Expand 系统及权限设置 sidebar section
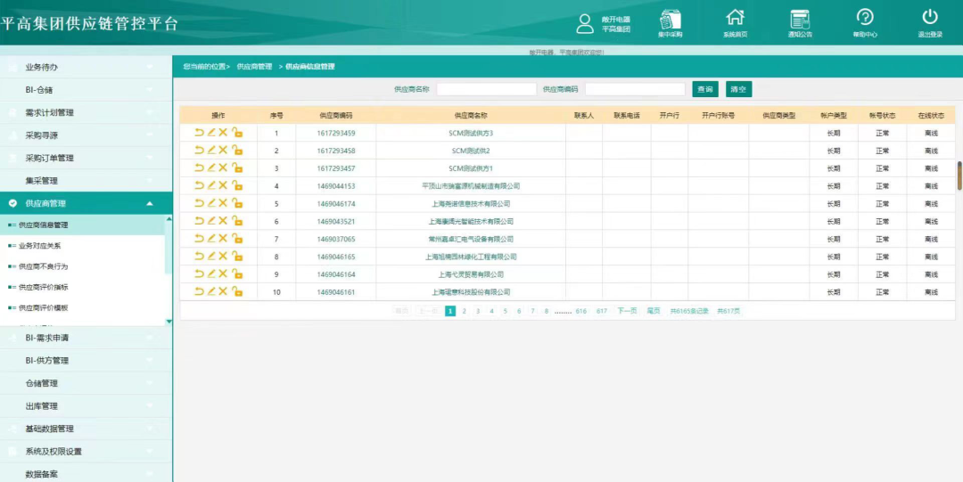The width and height of the screenshot is (963, 482). [86, 452]
